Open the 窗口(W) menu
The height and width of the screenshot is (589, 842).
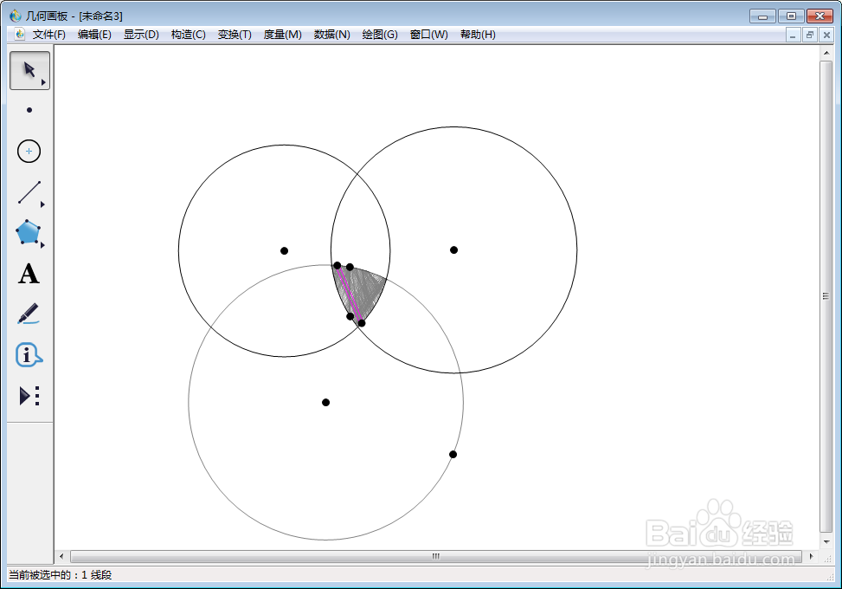428,35
